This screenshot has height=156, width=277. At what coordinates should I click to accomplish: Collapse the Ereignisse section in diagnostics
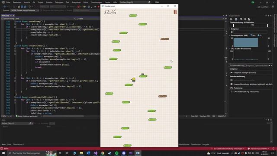(x=230, y=29)
